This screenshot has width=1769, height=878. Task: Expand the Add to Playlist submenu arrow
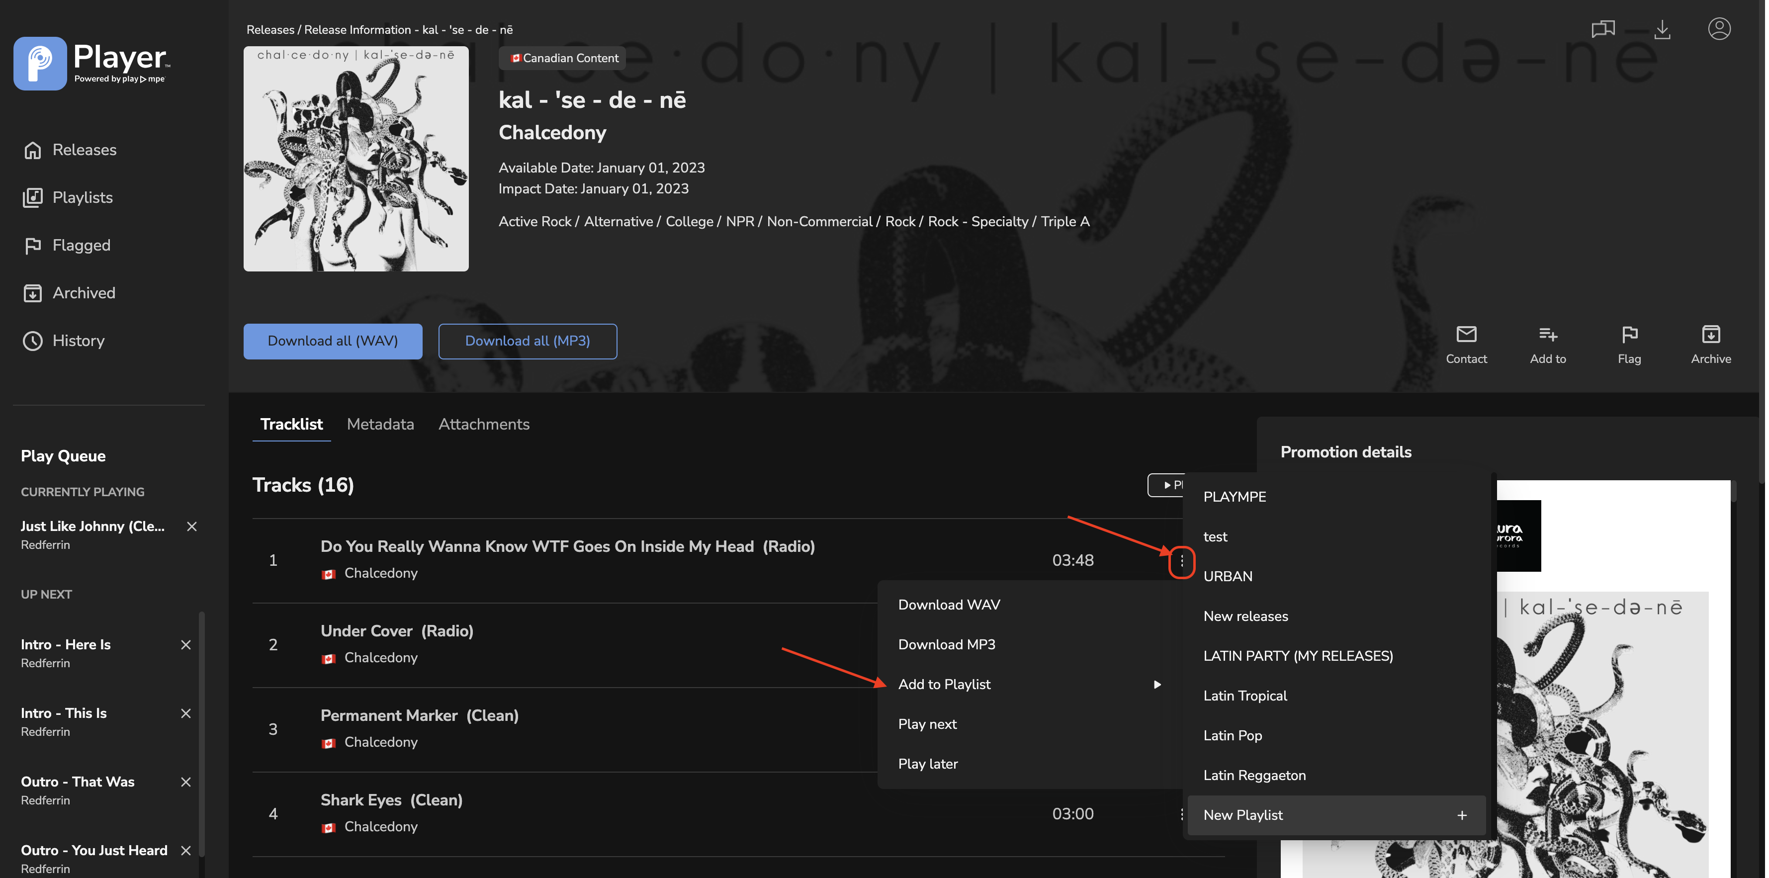pyautogui.click(x=1157, y=685)
